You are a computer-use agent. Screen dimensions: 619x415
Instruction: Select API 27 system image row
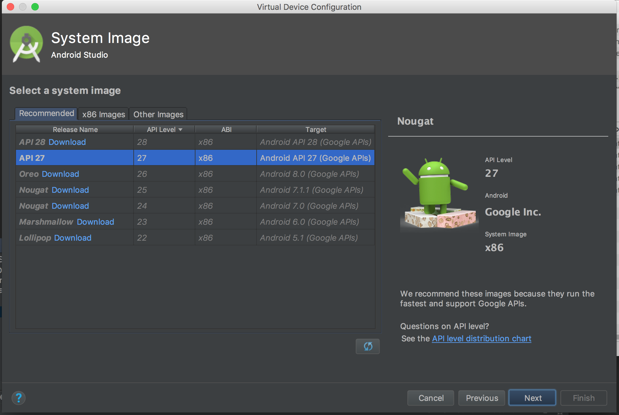[195, 158]
